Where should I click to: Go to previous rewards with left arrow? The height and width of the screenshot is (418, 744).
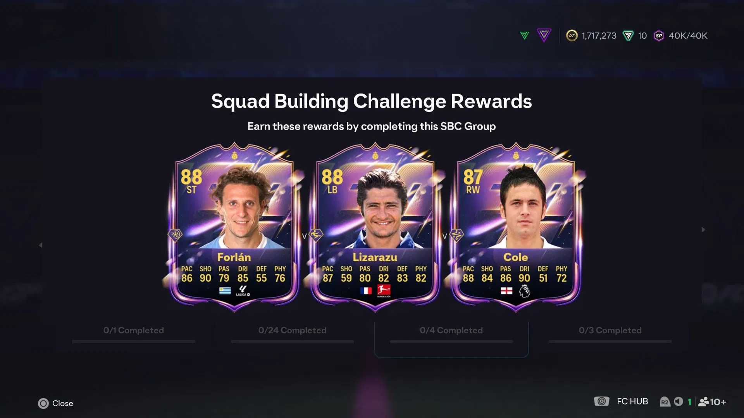pyautogui.click(x=40, y=245)
